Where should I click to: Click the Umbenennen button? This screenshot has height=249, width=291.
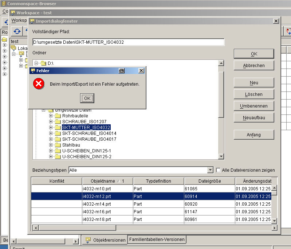tap(254, 106)
